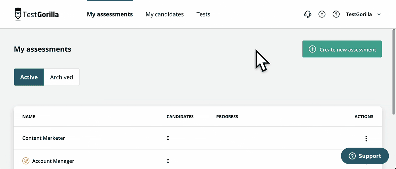This screenshot has width=396, height=169.
Task: Click the upload arrow circle icon
Action: point(322,14)
